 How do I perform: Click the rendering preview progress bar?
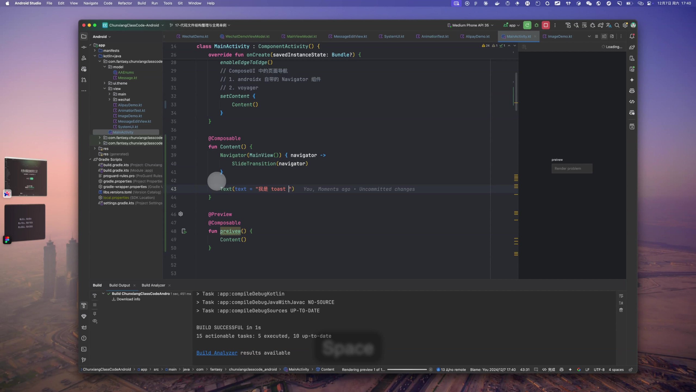(x=407, y=369)
